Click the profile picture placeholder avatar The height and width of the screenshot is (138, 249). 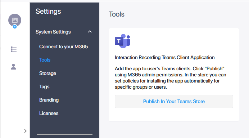(x=15, y=20)
